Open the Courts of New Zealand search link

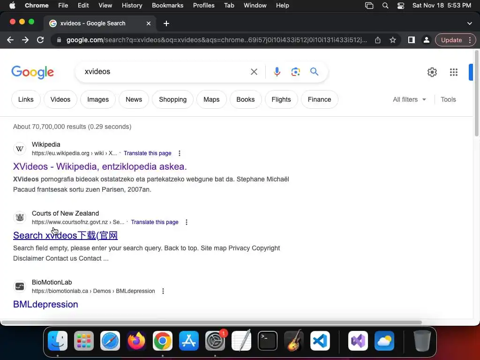(x=66, y=235)
